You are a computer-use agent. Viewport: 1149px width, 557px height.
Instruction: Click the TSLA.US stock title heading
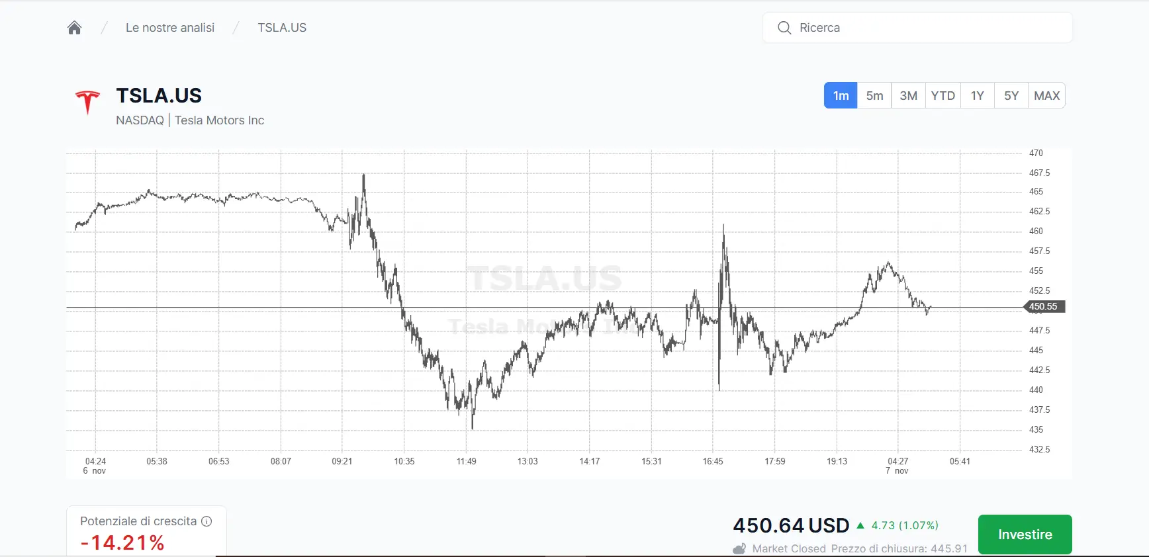[159, 96]
